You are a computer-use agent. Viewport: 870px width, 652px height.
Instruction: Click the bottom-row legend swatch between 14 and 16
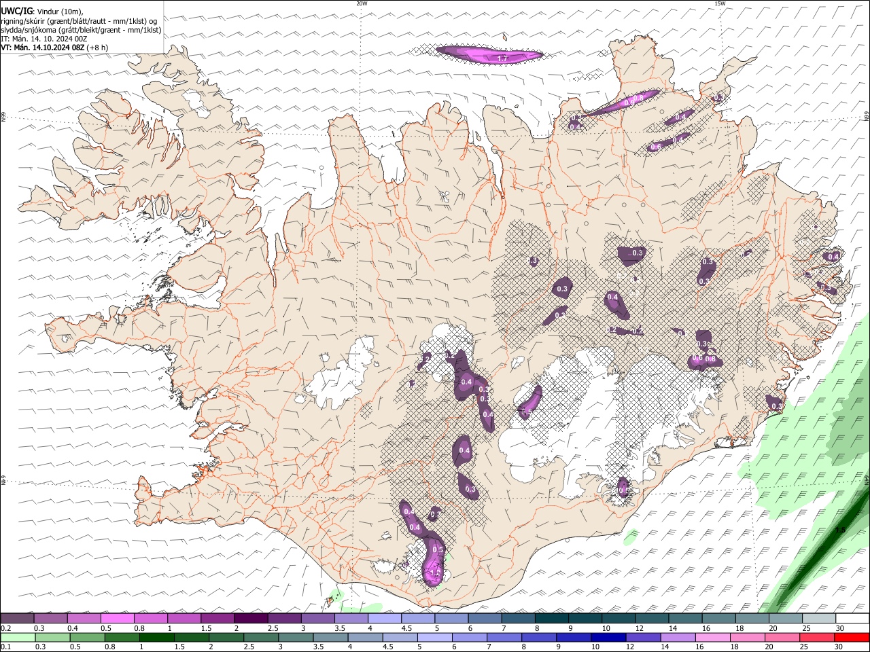[x=677, y=637]
